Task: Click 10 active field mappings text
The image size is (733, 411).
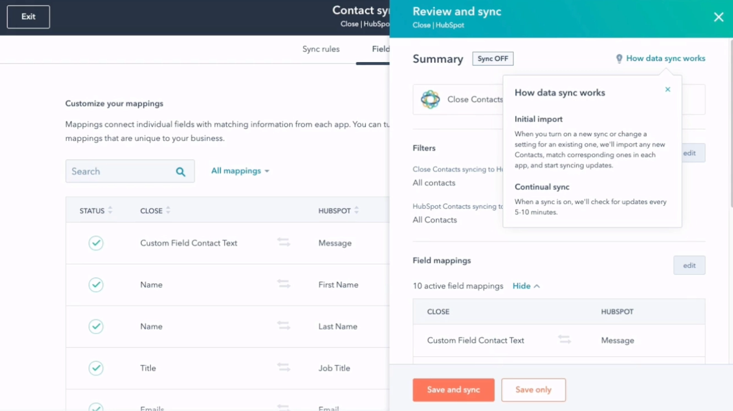Action: pos(458,286)
